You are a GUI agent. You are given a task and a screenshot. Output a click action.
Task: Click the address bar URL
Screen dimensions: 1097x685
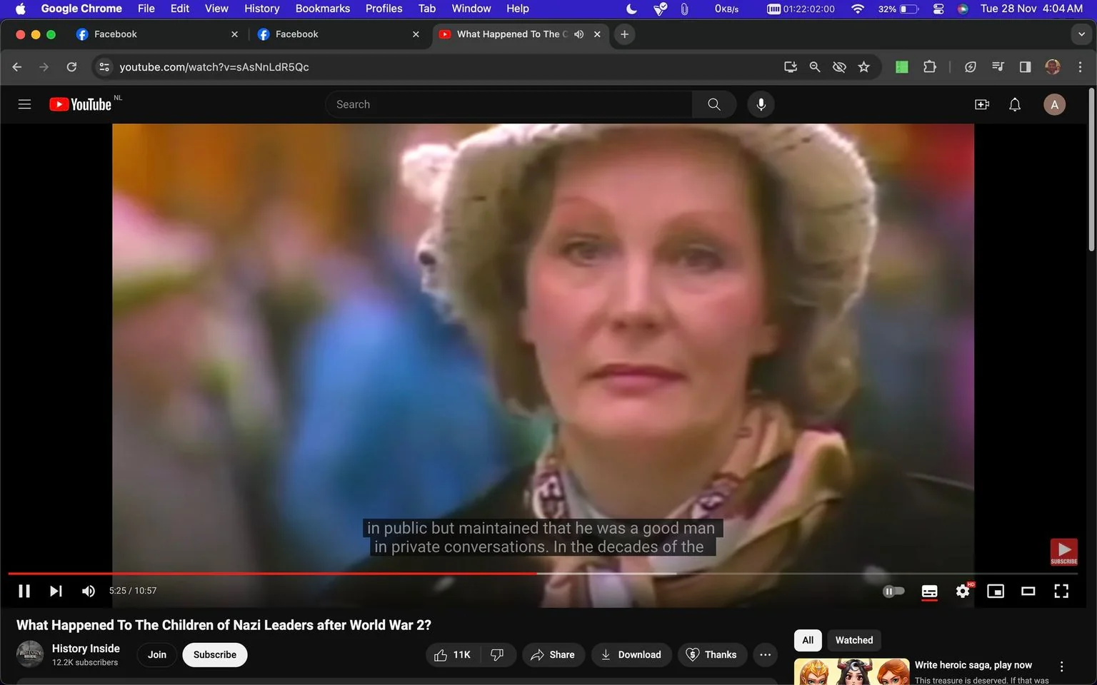coord(214,67)
